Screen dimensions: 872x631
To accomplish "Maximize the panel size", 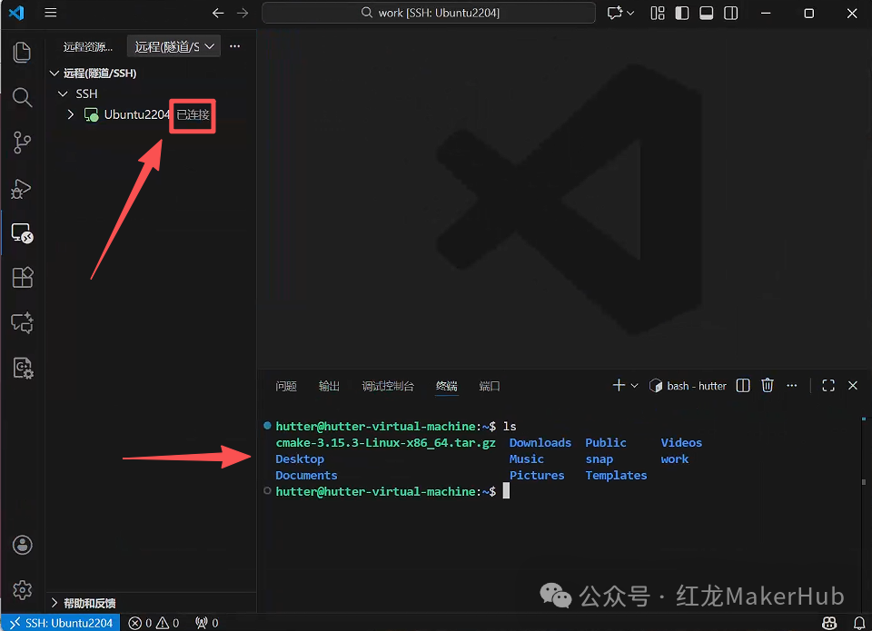I will click(x=828, y=385).
